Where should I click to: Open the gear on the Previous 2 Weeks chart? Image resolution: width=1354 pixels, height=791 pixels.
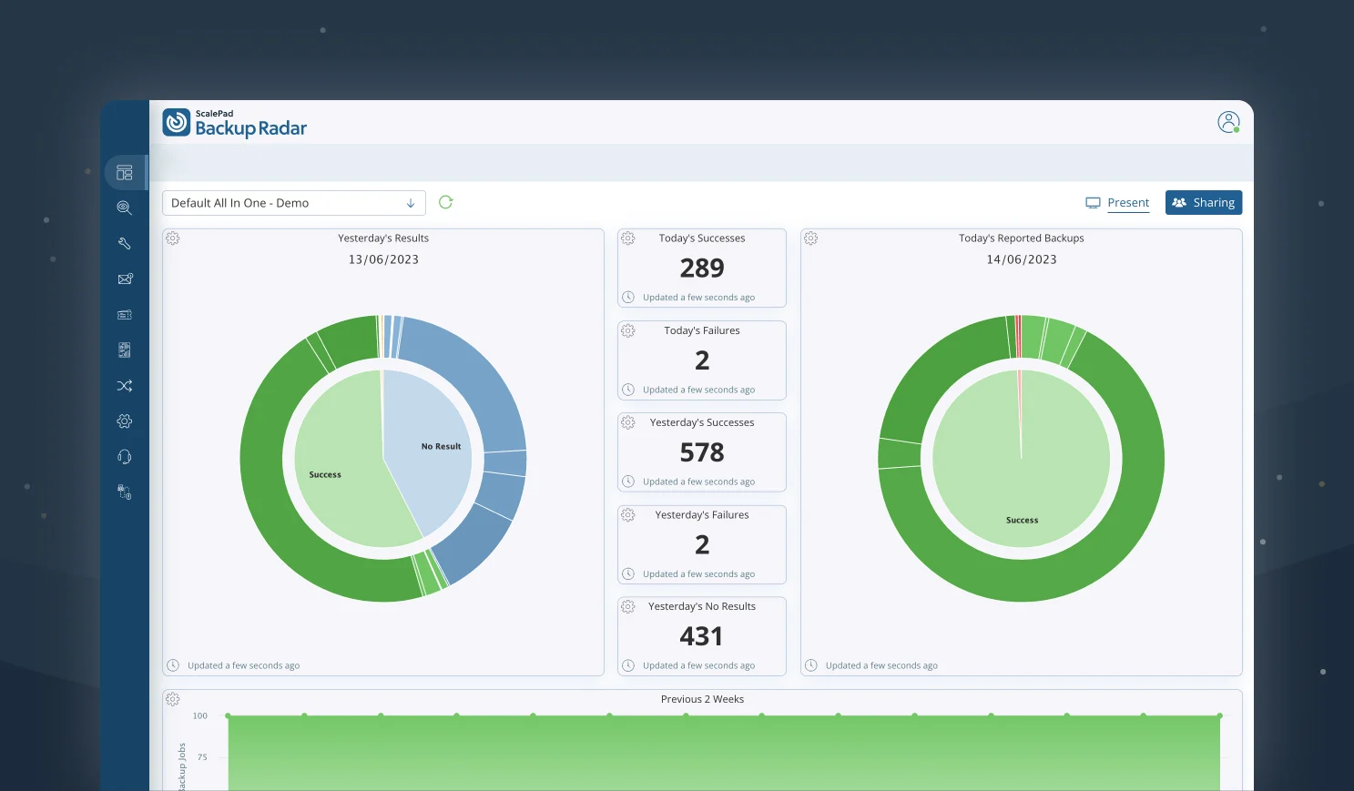(x=172, y=698)
